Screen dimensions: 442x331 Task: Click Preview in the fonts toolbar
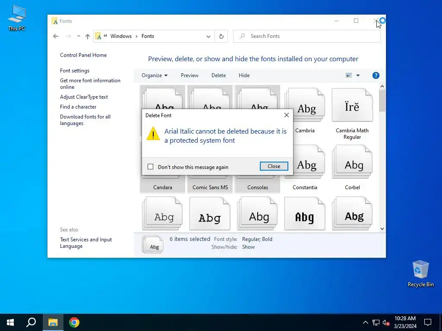tap(189, 75)
